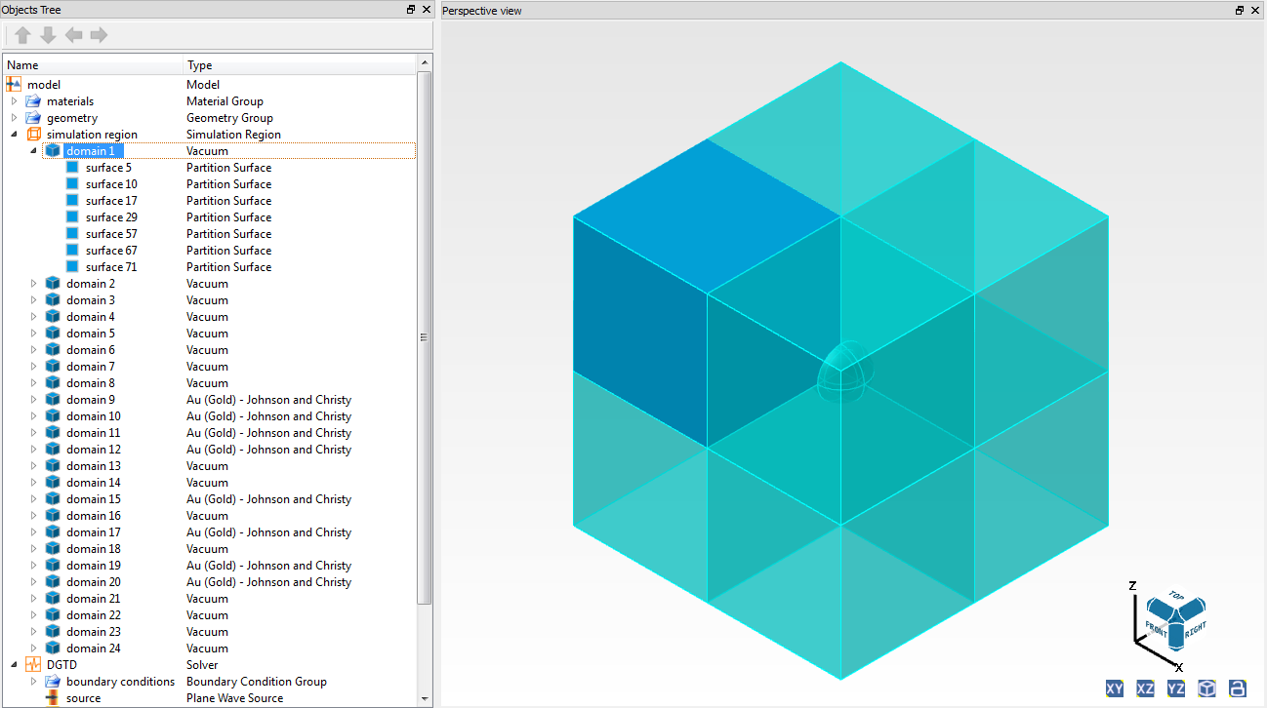Click the boundary conditions folder icon
This screenshot has width=1267, height=708.
click(53, 681)
